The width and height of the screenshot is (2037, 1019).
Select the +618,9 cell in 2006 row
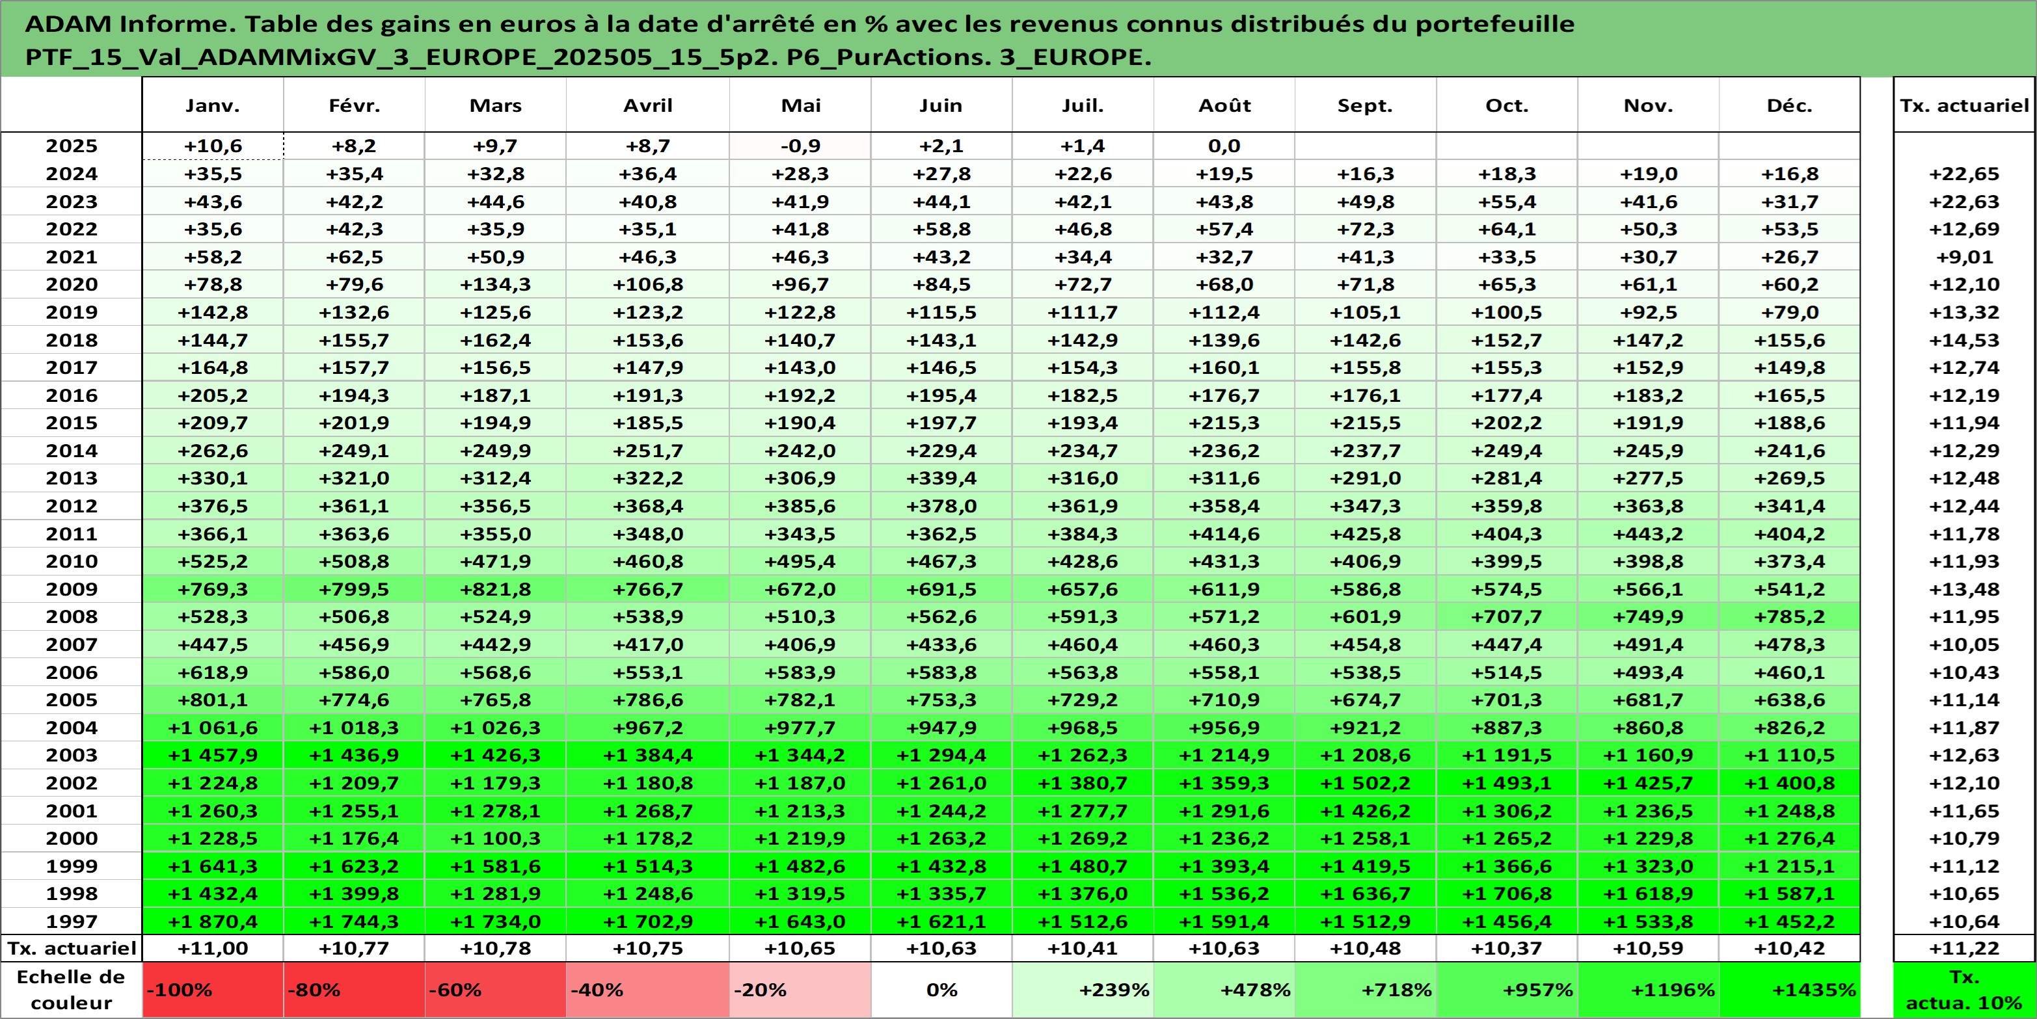click(213, 672)
